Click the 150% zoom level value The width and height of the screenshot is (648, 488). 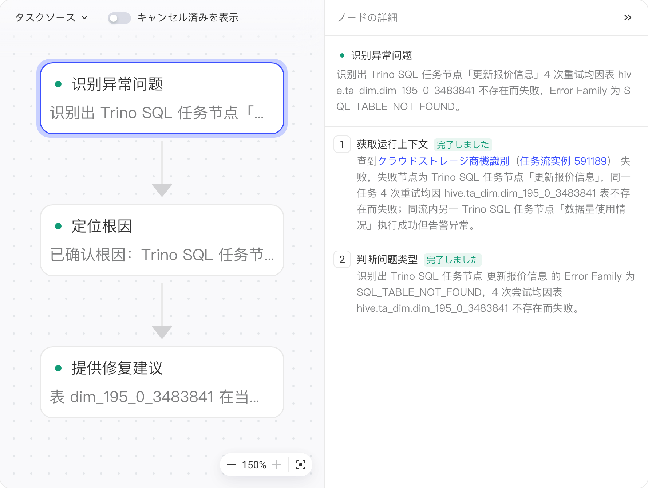tap(254, 465)
